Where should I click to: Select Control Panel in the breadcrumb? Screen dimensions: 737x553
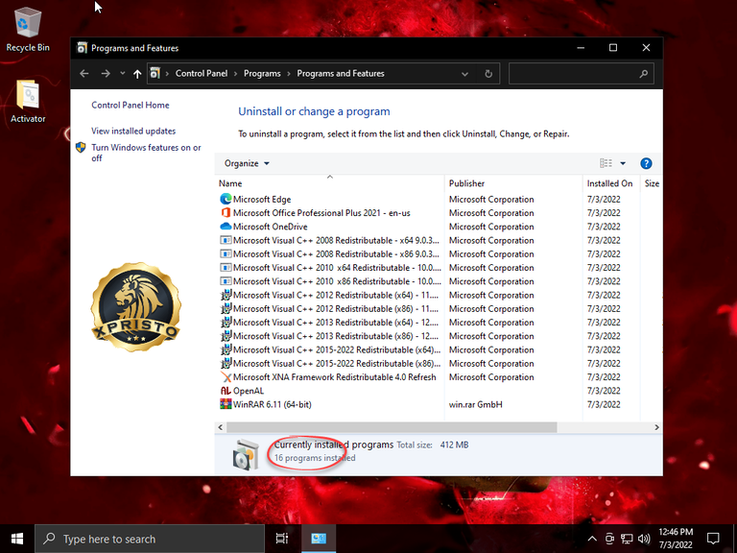tap(202, 73)
